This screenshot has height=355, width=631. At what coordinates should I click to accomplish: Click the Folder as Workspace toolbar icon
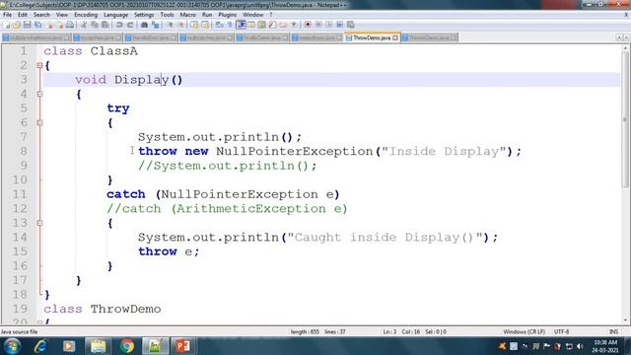click(283, 25)
